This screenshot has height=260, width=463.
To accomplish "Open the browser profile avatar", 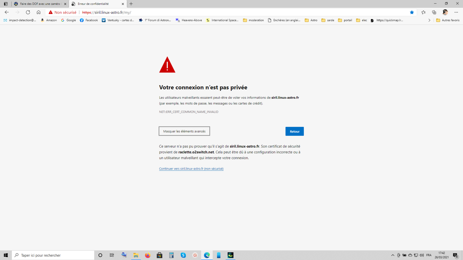I will pos(445,12).
